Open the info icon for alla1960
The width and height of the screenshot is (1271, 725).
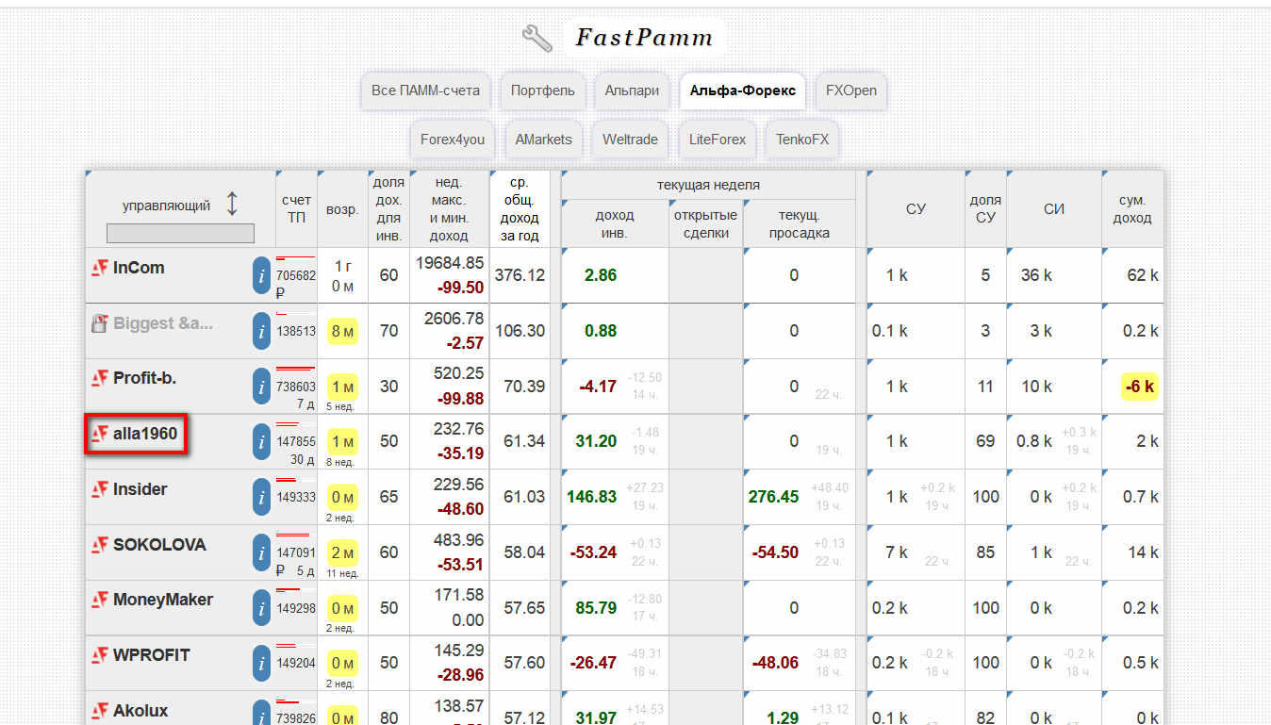click(261, 441)
